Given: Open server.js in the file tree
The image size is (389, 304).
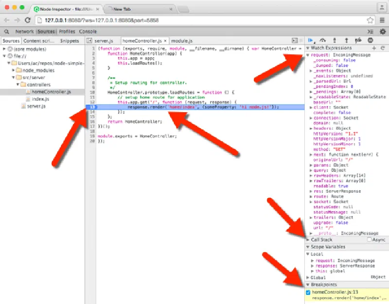Looking at the screenshot, I should click(36, 106).
